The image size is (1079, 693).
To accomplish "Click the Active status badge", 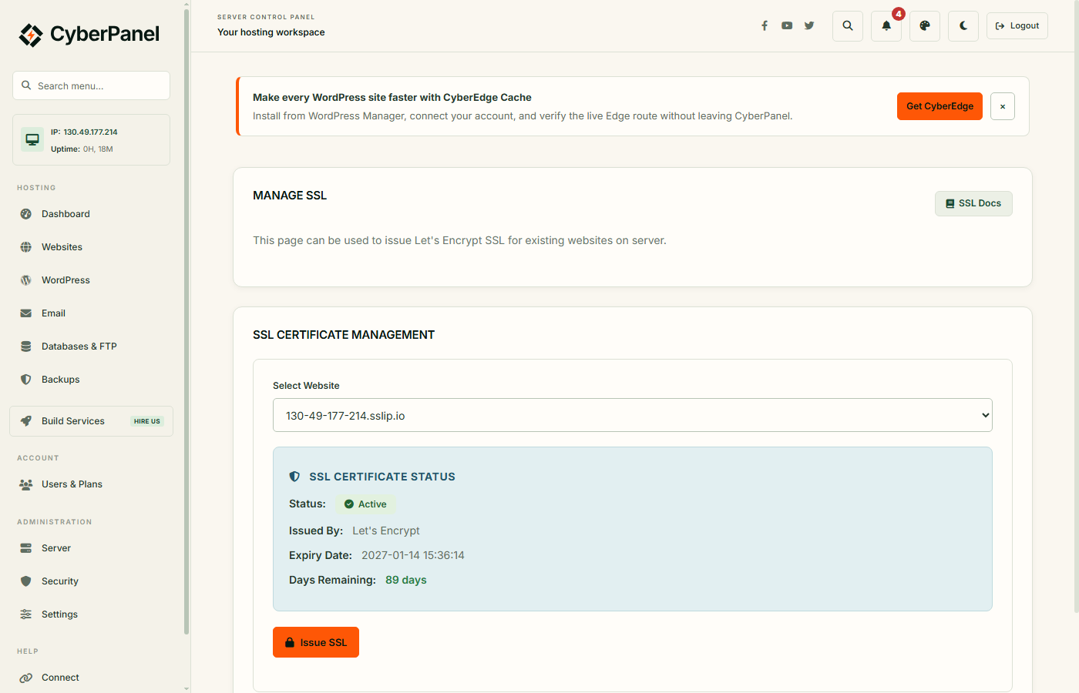I will tap(365, 504).
